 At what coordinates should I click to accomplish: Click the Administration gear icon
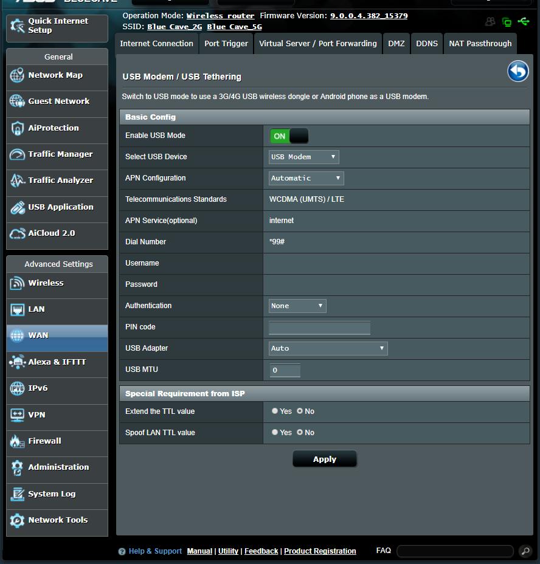pyautogui.click(x=17, y=467)
